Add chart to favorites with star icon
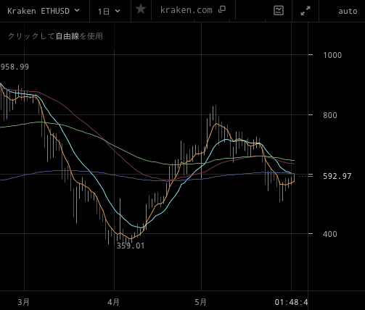365x310 pixels. tap(141, 10)
